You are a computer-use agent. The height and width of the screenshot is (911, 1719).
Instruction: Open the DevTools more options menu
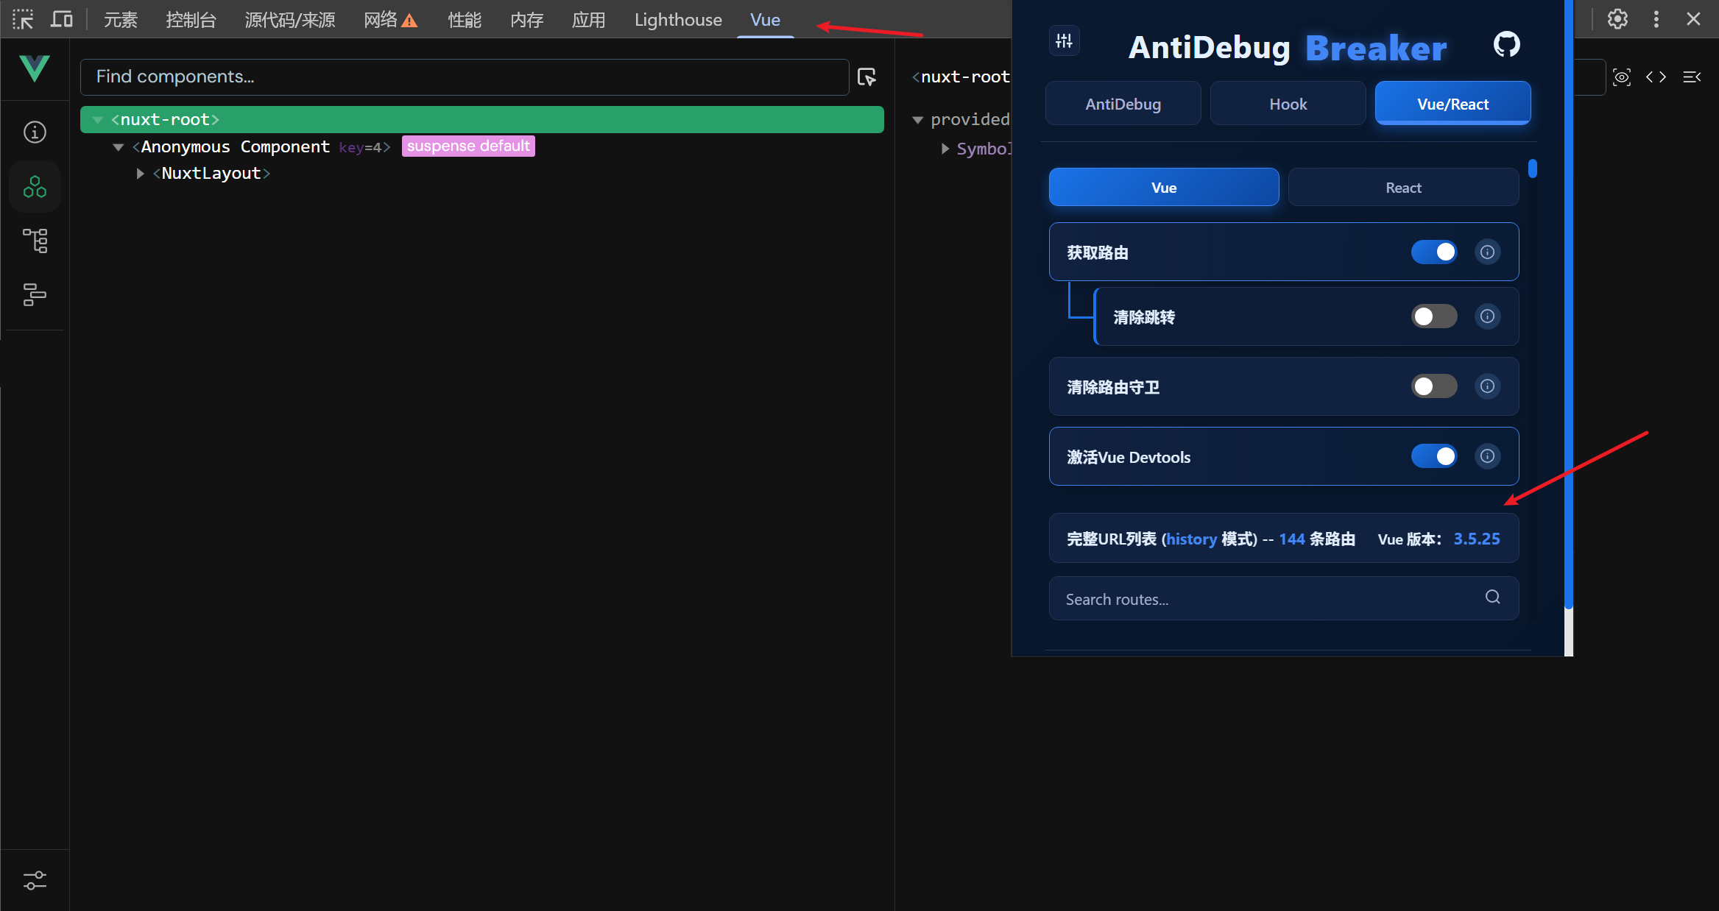coord(1656,19)
